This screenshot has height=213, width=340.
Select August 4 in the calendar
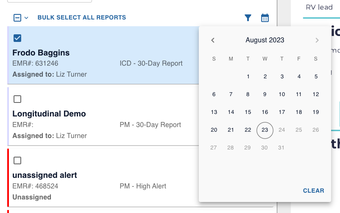pyautogui.click(x=299, y=77)
